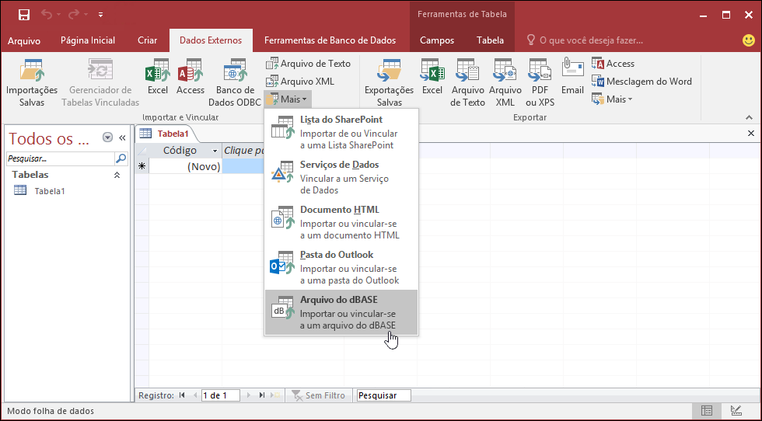The height and width of the screenshot is (421, 762).
Task: Import Arquivo de Texto
Action: tap(308, 64)
